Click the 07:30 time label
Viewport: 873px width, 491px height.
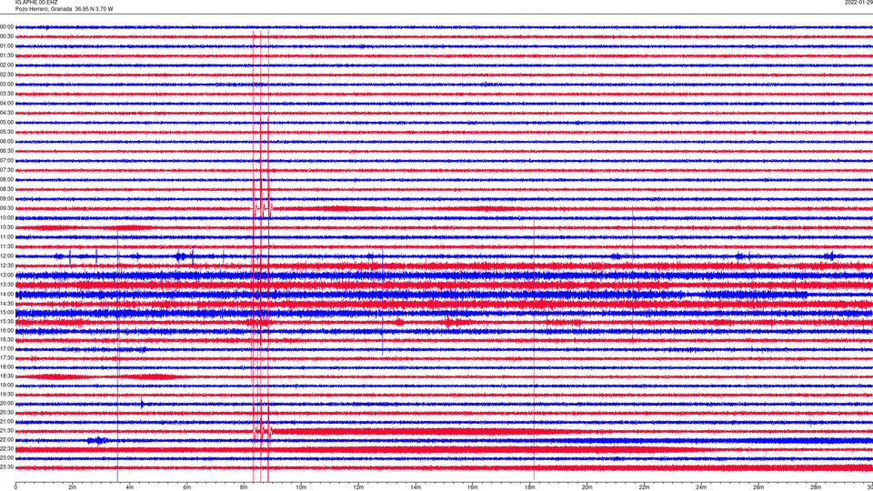point(7,170)
